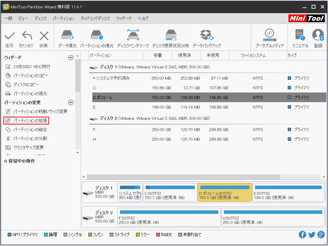The width and height of the screenshot is (328, 246).
Task: Click the sidebar scroll-down arrow
Action: [x=77, y=153]
